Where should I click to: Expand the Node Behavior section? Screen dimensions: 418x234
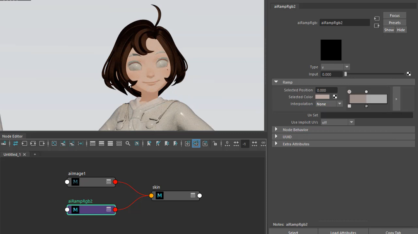(295, 130)
